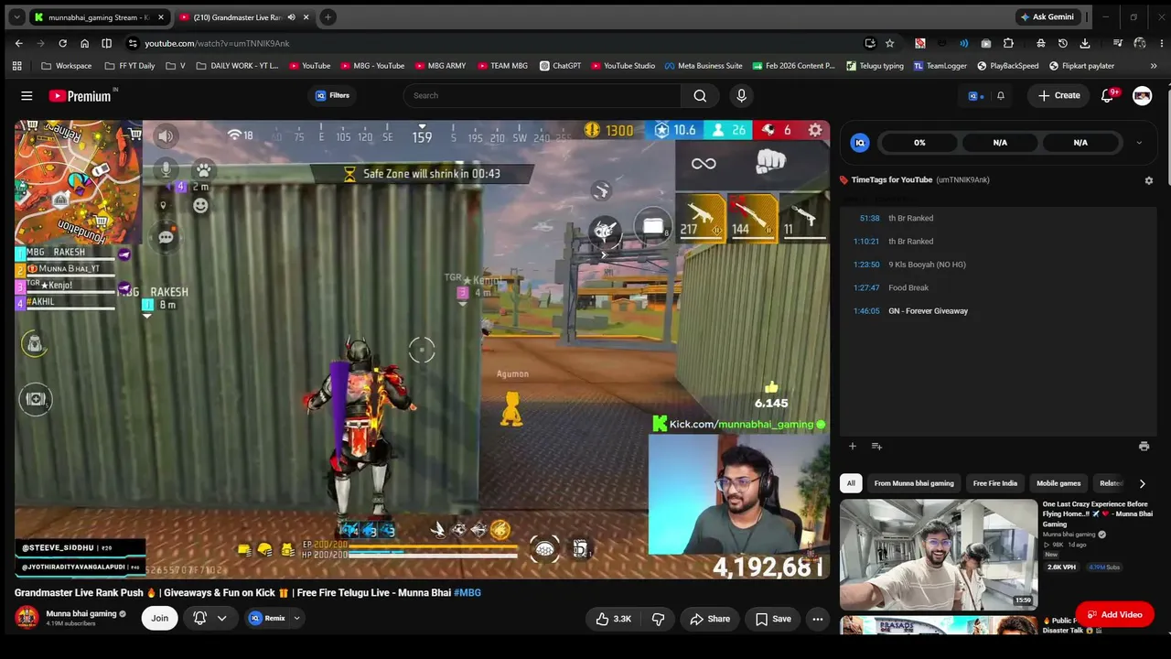This screenshot has width=1171, height=659.
Task: Open the Workspace bookmarks folder
Action: pos(67,66)
